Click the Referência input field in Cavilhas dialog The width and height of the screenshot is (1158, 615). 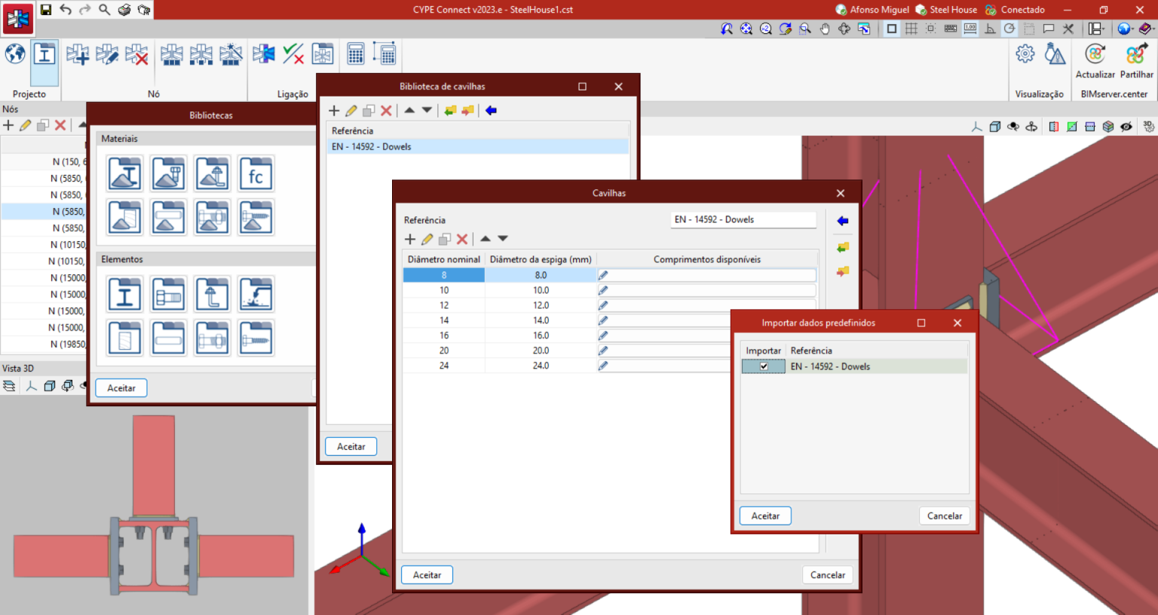(x=743, y=220)
